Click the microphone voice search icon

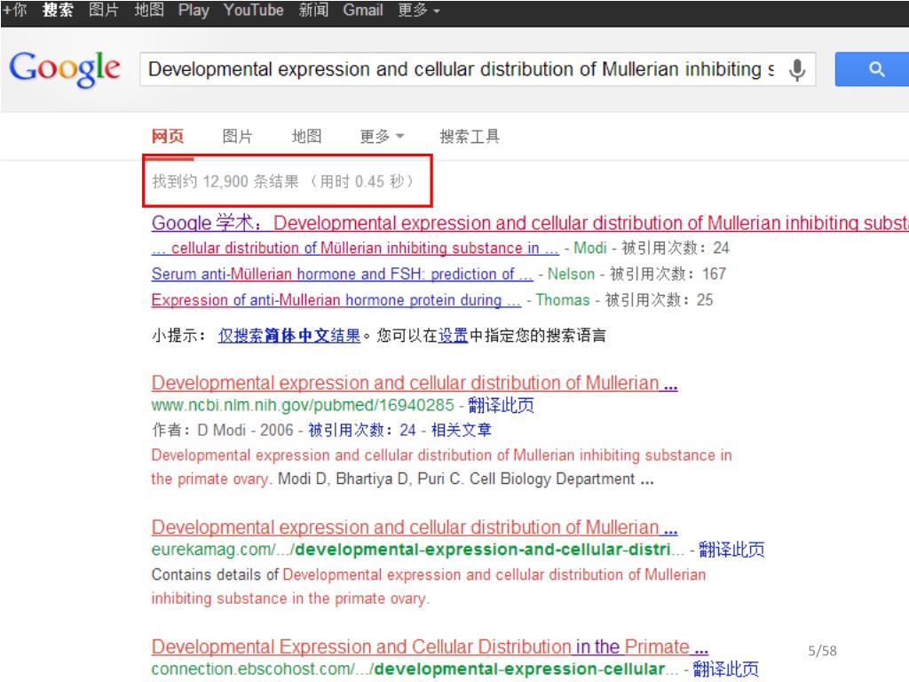[x=797, y=69]
